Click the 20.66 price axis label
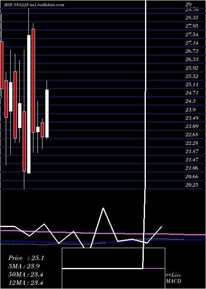 192,177
